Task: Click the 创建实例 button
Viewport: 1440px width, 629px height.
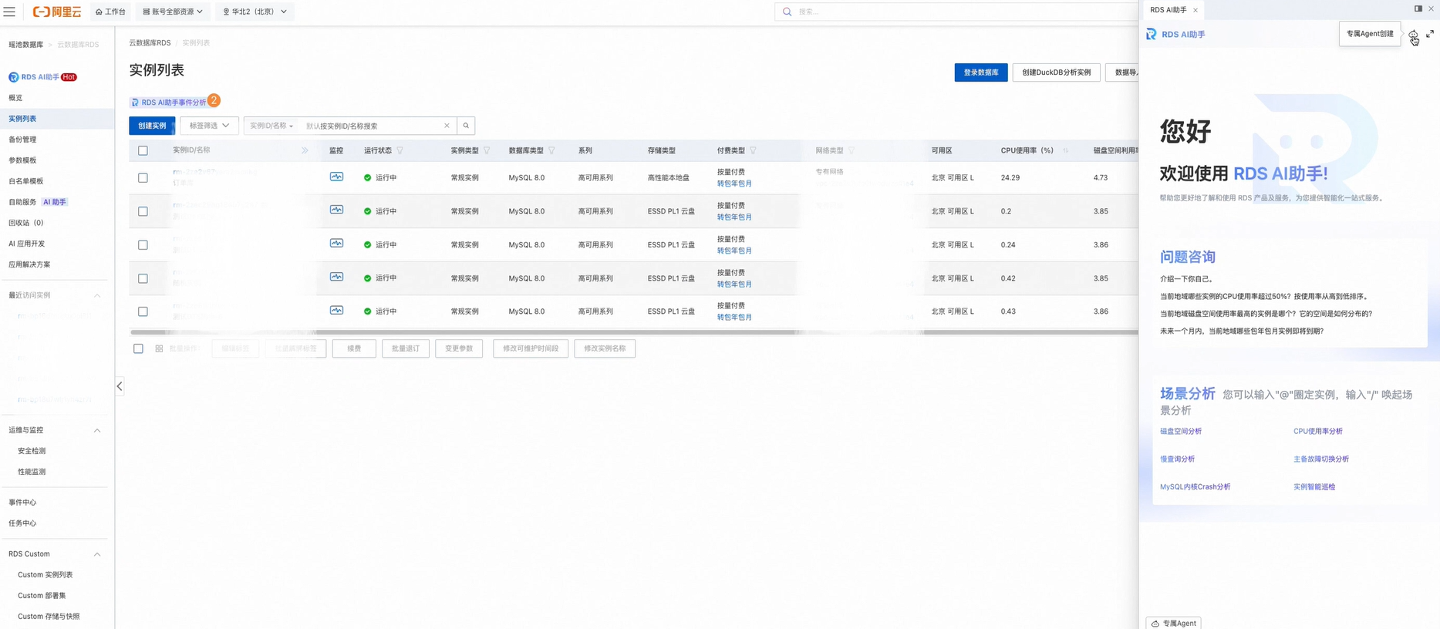Action: click(x=152, y=126)
